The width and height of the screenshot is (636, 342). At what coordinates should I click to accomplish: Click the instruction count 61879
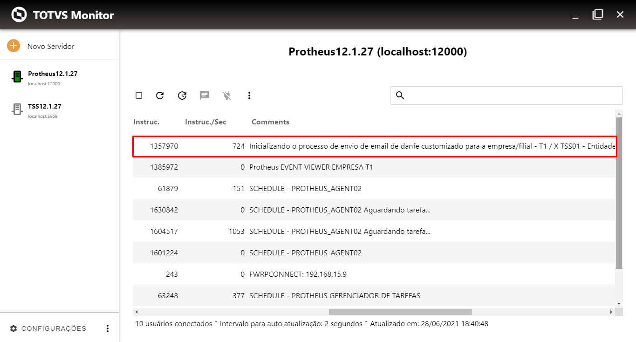(168, 189)
